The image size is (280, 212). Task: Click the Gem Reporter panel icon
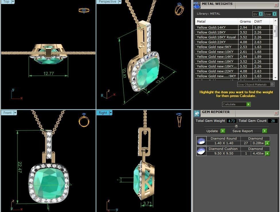tap(197, 113)
